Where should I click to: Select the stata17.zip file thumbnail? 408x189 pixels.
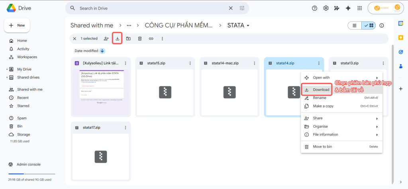101,157
